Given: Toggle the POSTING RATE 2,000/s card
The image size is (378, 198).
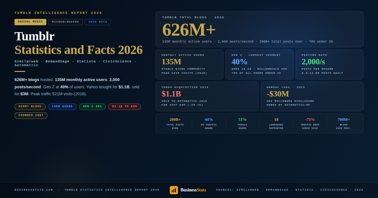Looking at the screenshot, I should tap(329, 64).
